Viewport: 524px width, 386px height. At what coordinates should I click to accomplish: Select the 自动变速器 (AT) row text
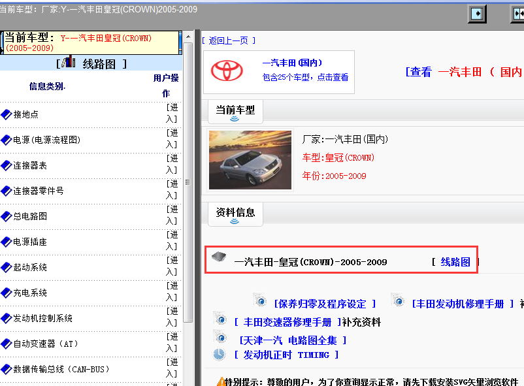tap(46, 344)
